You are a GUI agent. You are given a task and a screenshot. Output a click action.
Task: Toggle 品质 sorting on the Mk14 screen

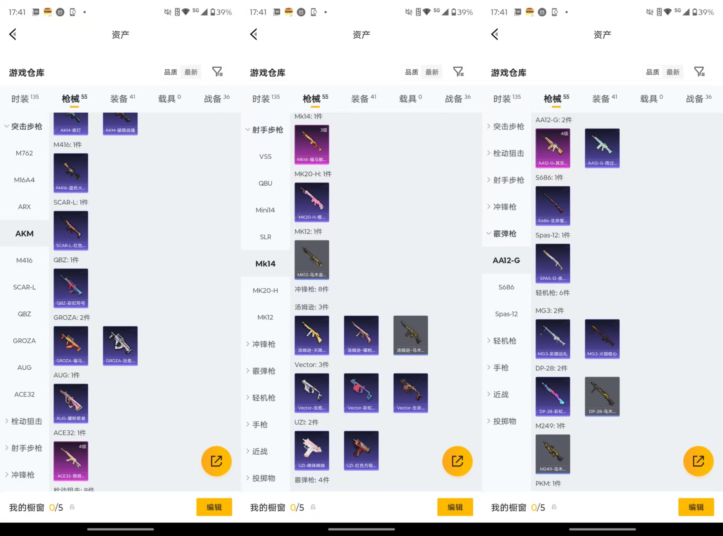point(411,72)
